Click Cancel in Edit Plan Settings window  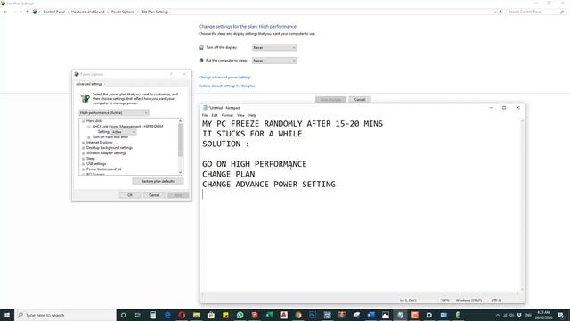(360, 100)
